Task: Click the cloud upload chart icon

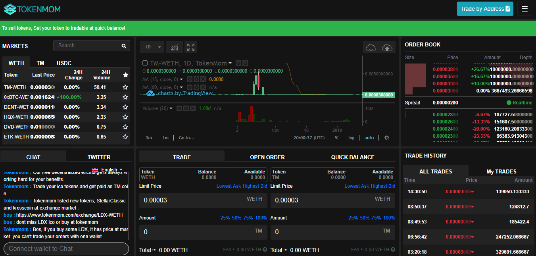Action: tap(387, 47)
